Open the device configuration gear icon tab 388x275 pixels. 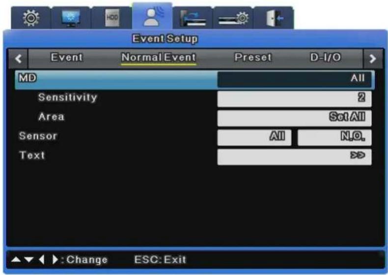click(x=233, y=18)
